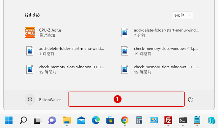Open taskbar Search magnifier icon
Image resolution: width=218 pixels, height=128 pixels.
23,120
